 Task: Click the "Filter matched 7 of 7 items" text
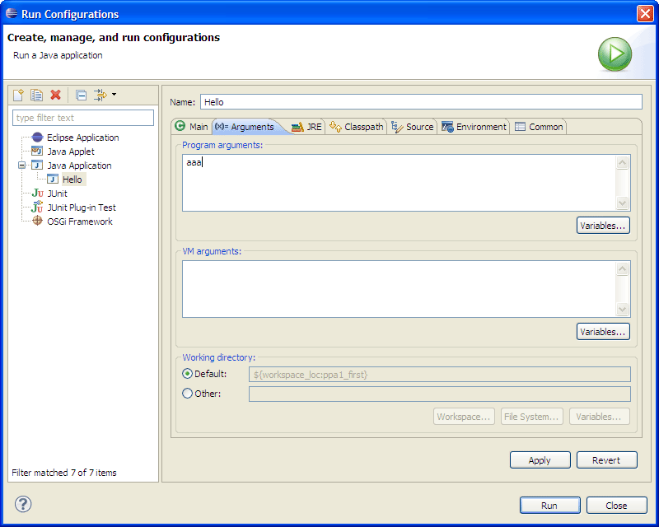(64, 473)
